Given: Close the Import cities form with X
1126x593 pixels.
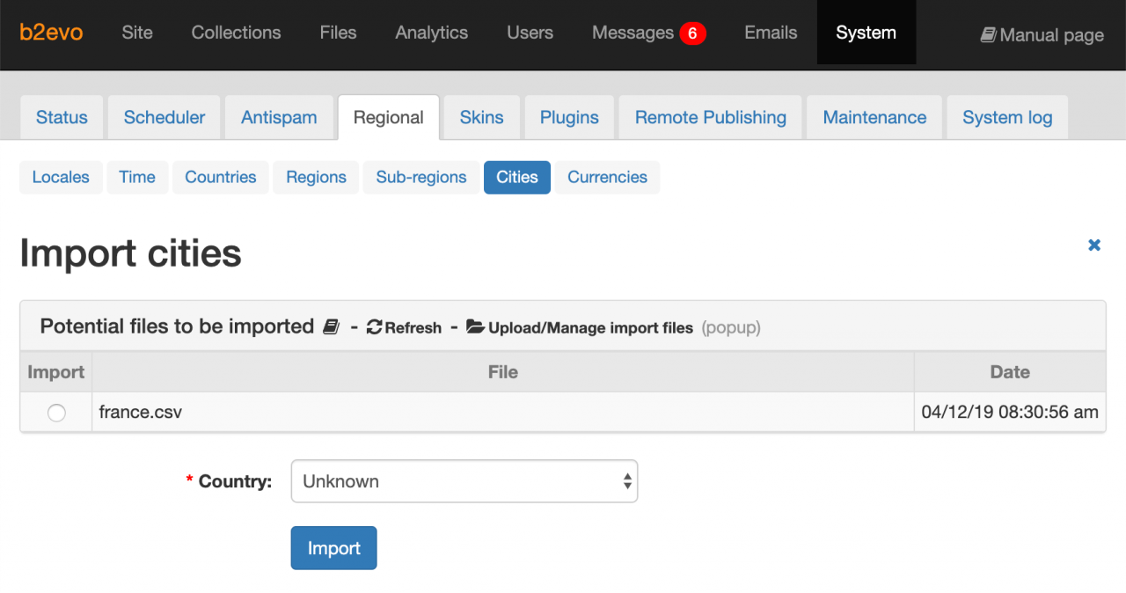Looking at the screenshot, I should 1094,245.
